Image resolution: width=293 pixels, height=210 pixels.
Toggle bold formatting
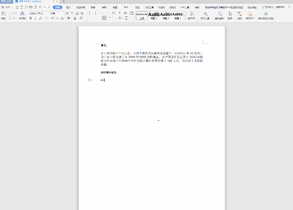31,18
